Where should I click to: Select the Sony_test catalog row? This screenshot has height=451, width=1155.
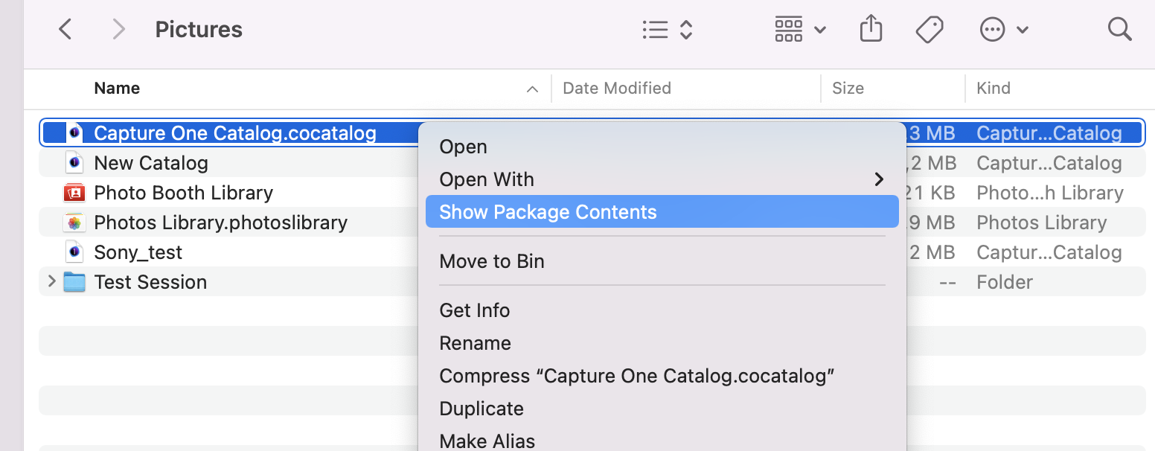pyautogui.click(x=138, y=252)
